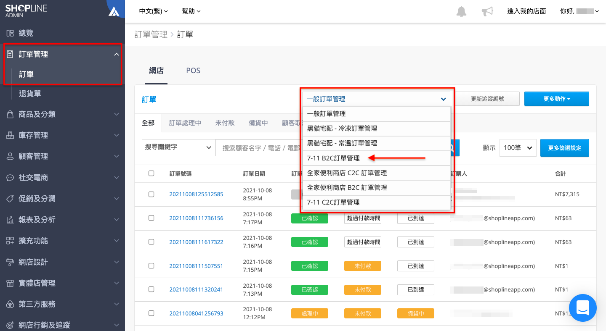The width and height of the screenshot is (606, 331).
Task: Open order 20211008125512585 link
Action: [196, 194]
